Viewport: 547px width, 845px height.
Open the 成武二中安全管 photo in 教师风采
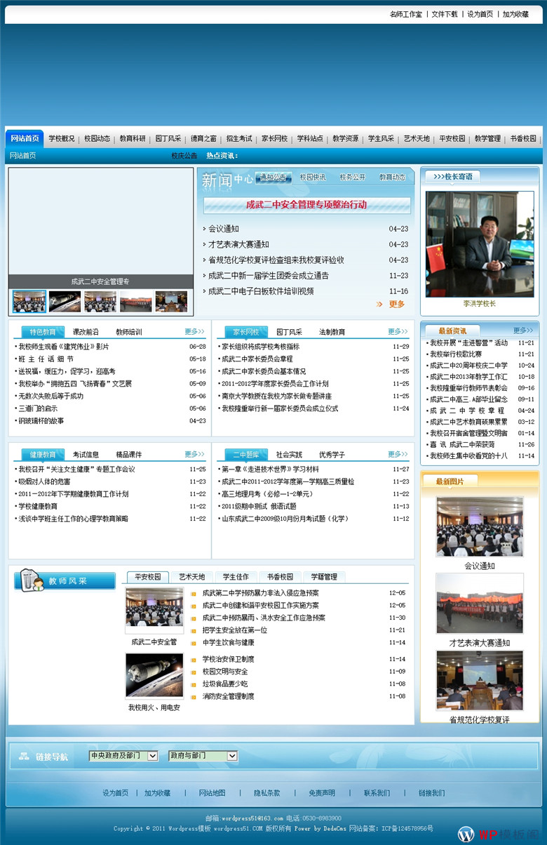154,610
